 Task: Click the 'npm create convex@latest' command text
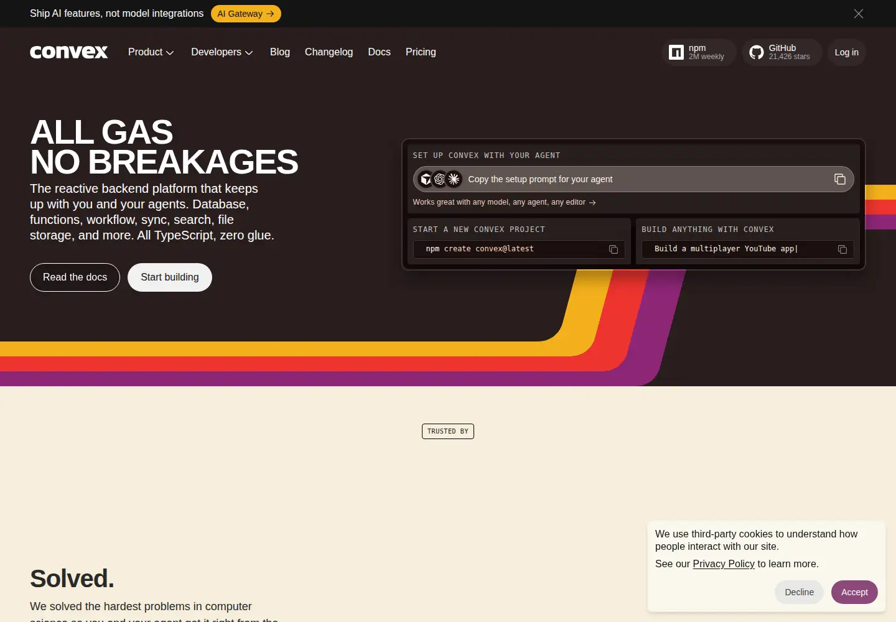480,249
